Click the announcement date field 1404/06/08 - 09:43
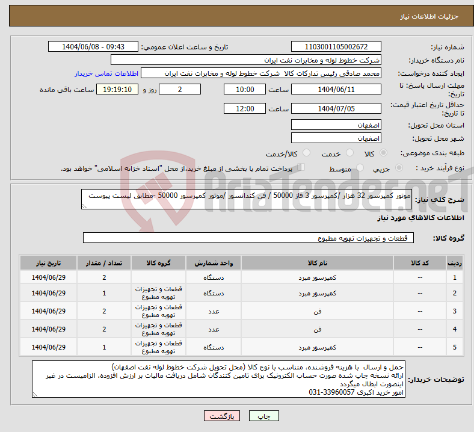 (x=93, y=46)
